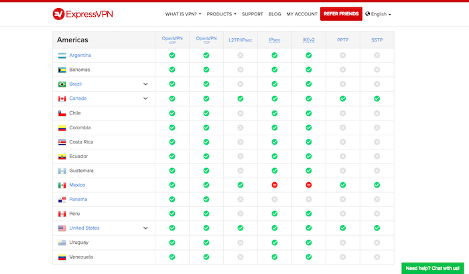Viewport: 469px width, 274px height.
Task: Open the Blog page
Action: point(275,14)
